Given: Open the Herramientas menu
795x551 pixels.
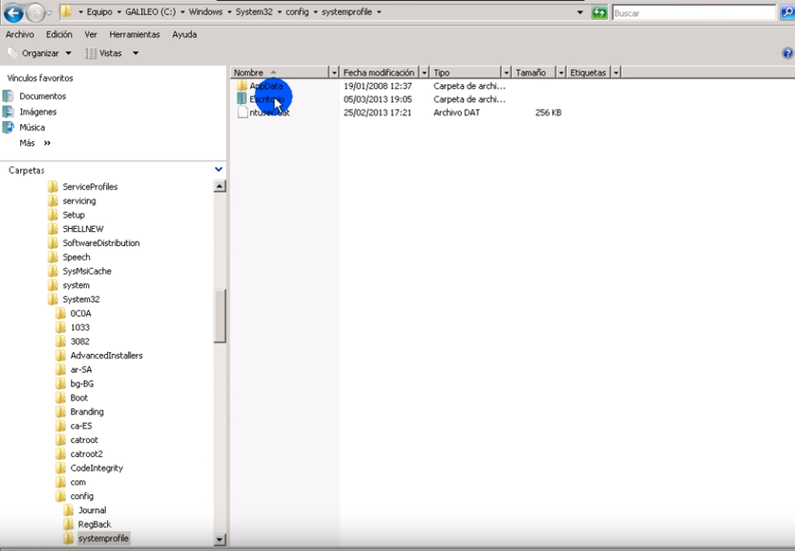Looking at the screenshot, I should pyautogui.click(x=134, y=34).
